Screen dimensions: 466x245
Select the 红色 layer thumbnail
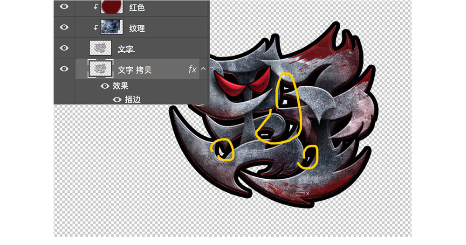[x=112, y=7]
